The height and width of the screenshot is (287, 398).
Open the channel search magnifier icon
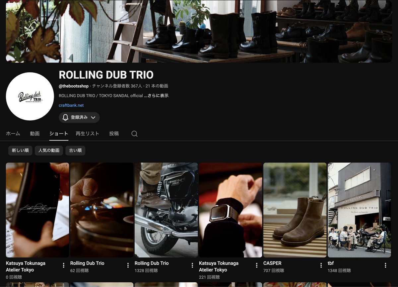134,134
